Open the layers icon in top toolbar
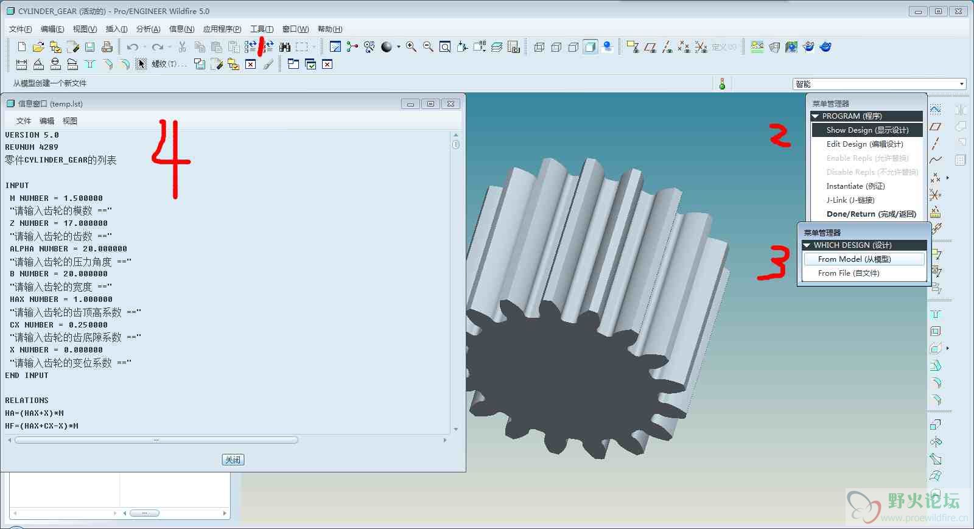The image size is (974, 529). [497, 47]
